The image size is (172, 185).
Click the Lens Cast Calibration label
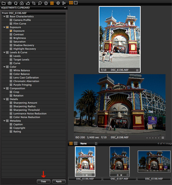(26, 78)
